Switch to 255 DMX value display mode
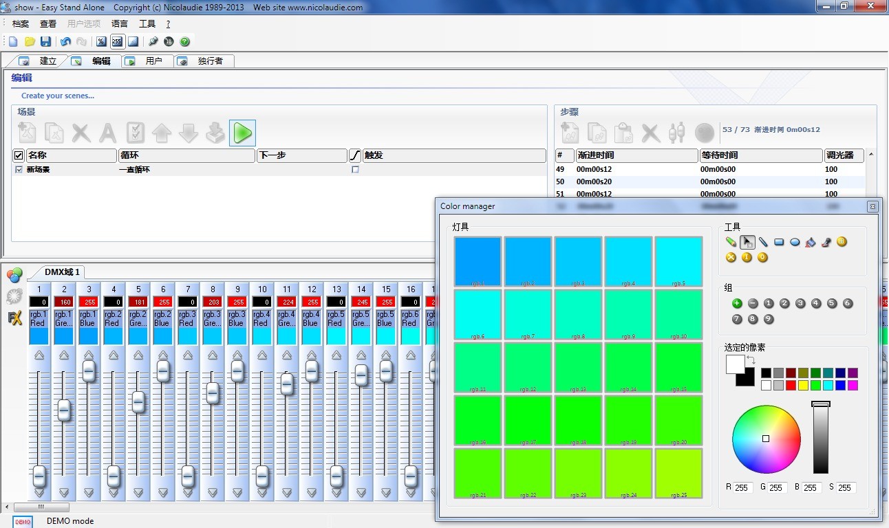 (117, 42)
